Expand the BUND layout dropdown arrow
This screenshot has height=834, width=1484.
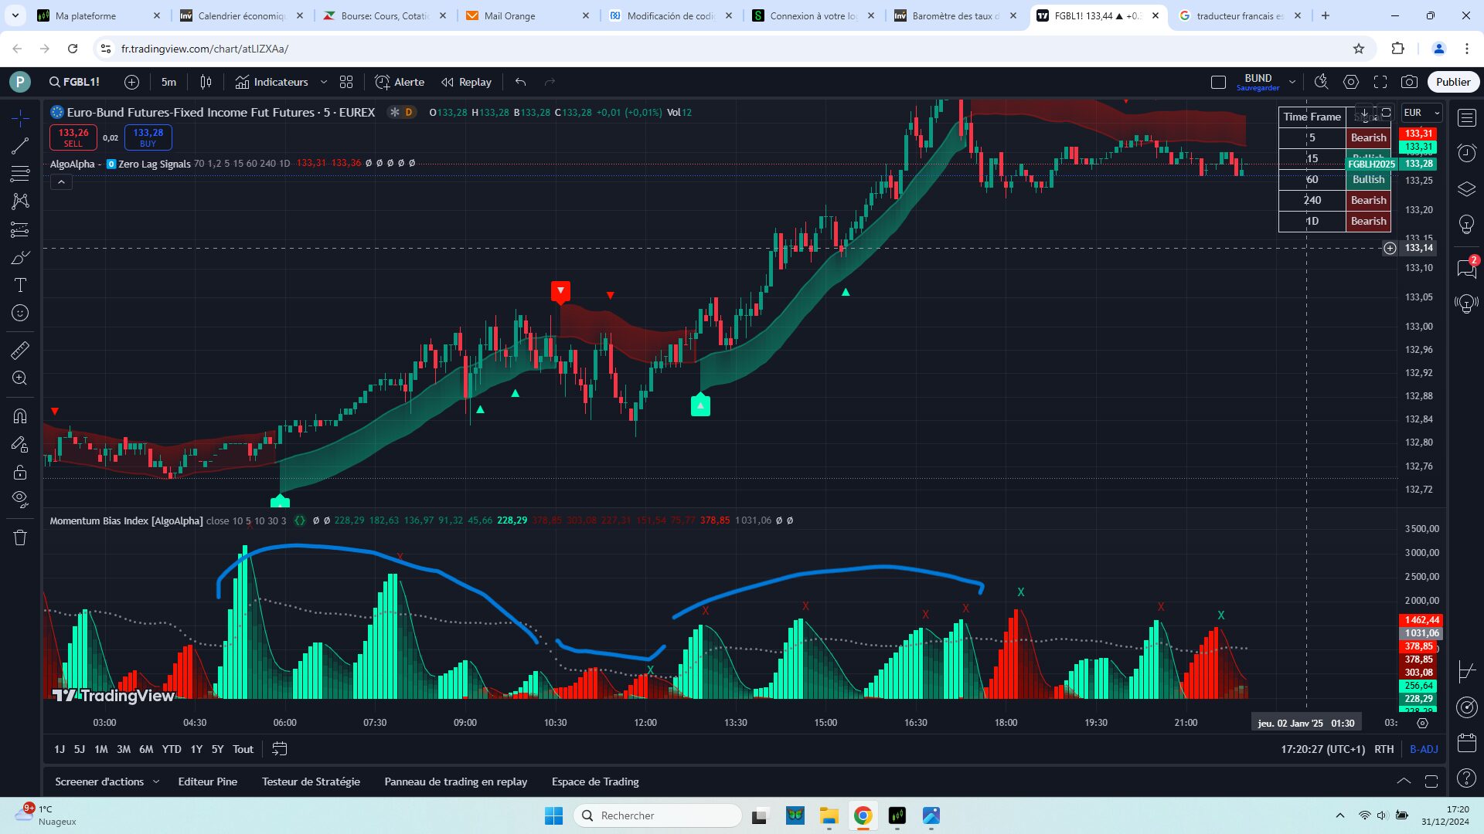[1292, 82]
